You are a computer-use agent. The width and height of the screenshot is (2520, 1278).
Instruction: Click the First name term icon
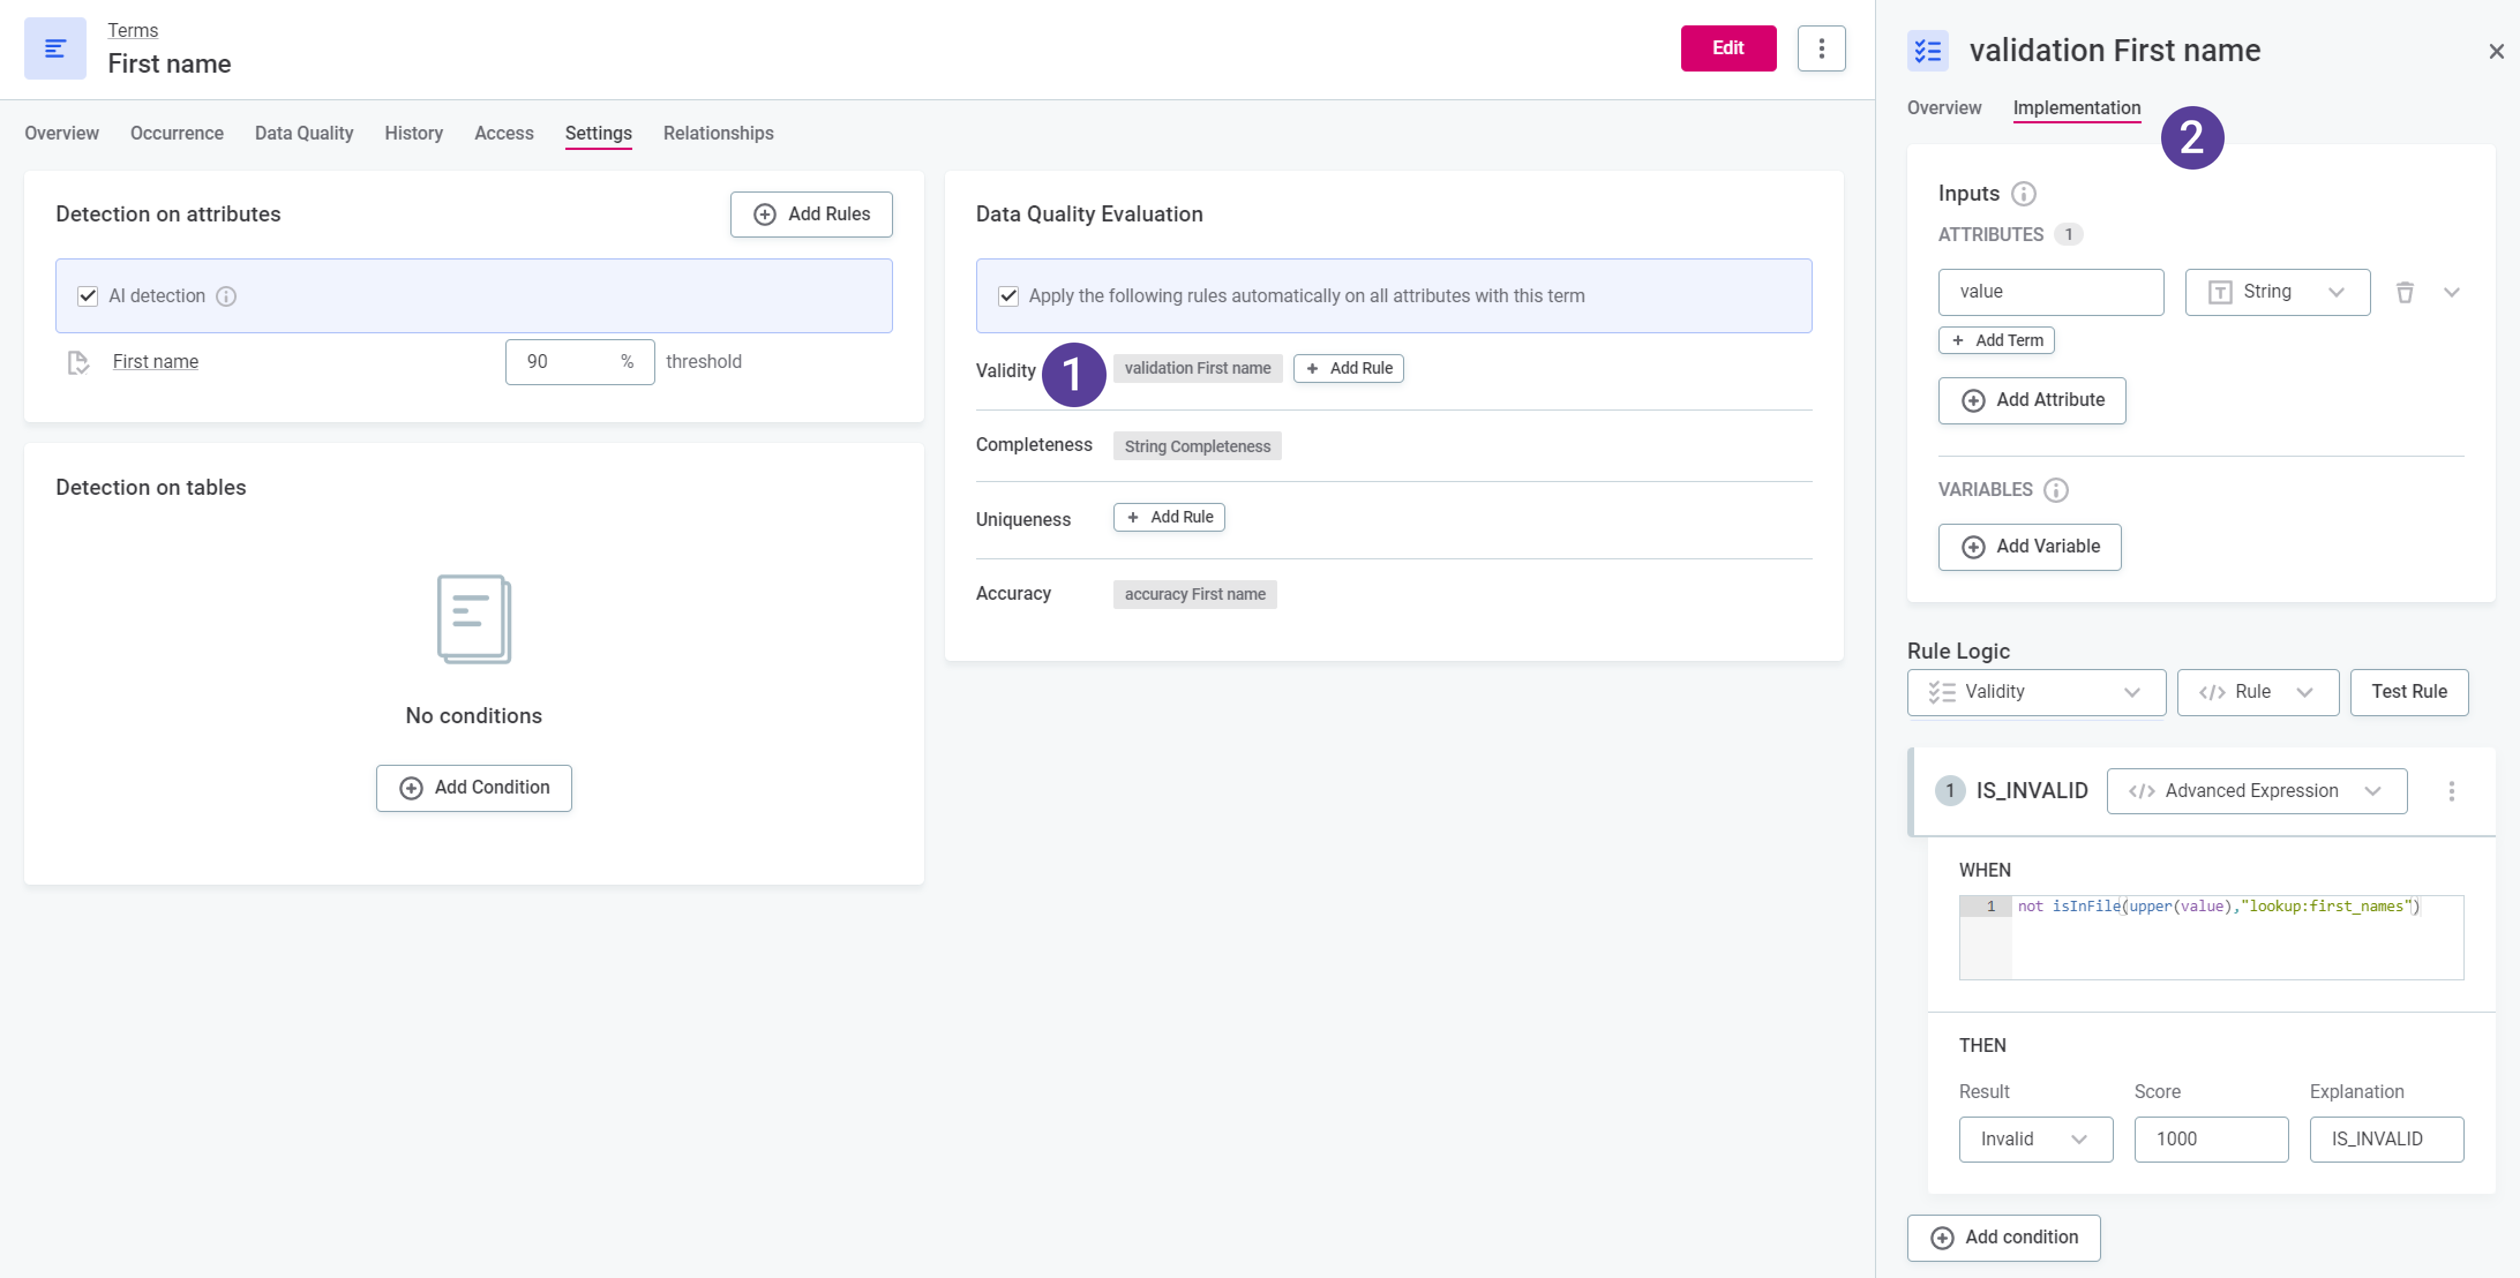click(x=55, y=48)
